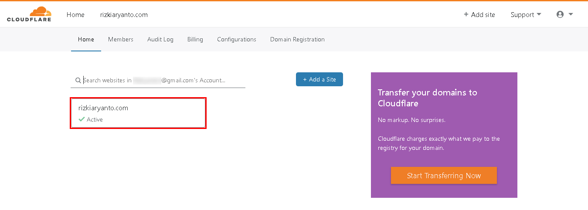The width and height of the screenshot is (588, 210).
Task: Select the Home tab
Action: (86, 39)
